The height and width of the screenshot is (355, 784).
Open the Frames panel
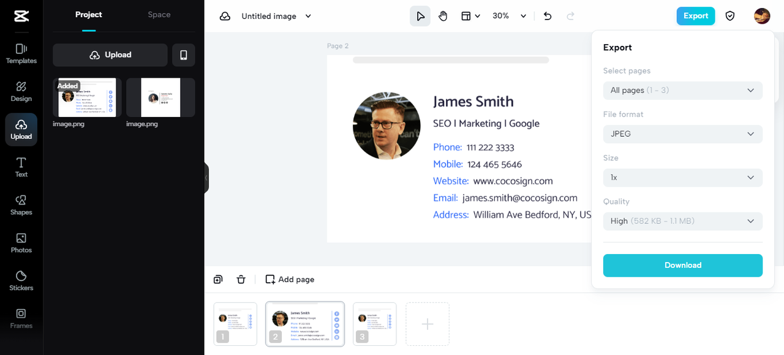pos(21,318)
